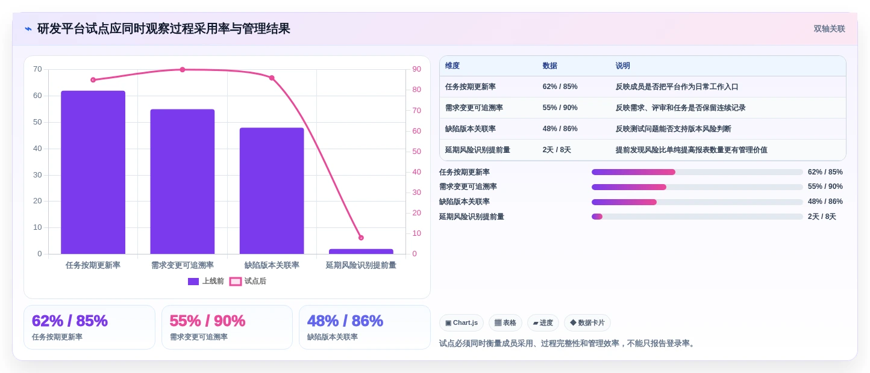Click the right axis value 90
Screen dimensions: 870x373
tap(416, 69)
